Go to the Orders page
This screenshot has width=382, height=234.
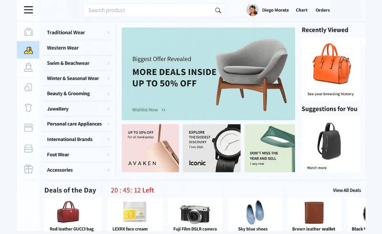click(323, 10)
